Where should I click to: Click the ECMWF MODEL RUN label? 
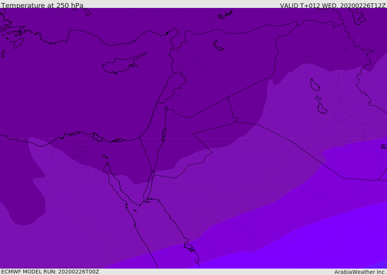(x=50, y=272)
